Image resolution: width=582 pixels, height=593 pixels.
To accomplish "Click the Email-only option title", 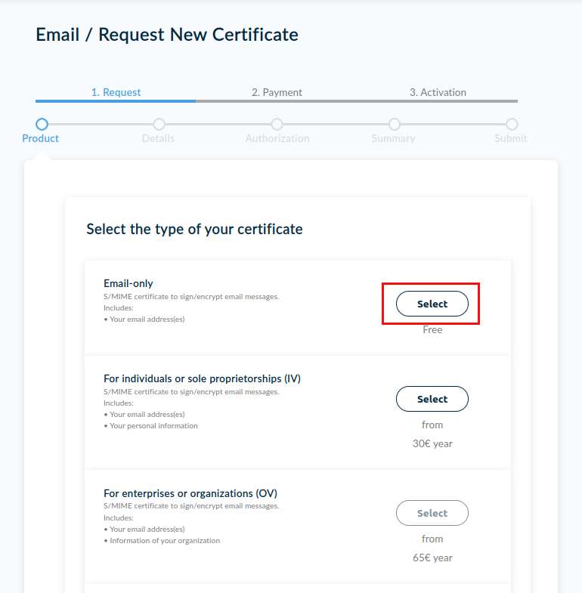I will point(128,283).
